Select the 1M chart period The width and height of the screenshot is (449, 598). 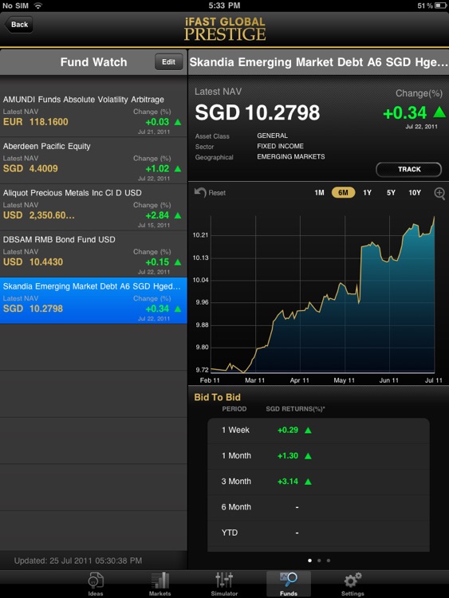[x=319, y=193]
